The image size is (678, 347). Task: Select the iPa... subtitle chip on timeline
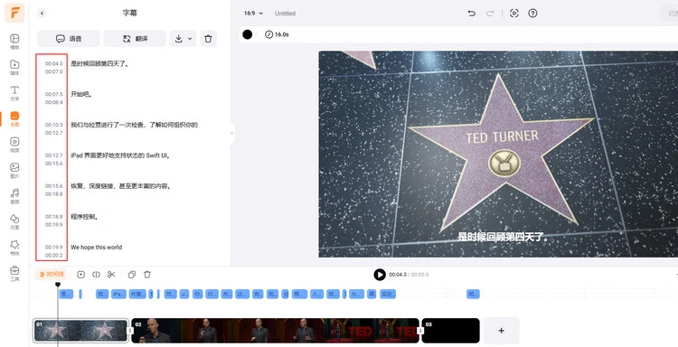click(118, 295)
